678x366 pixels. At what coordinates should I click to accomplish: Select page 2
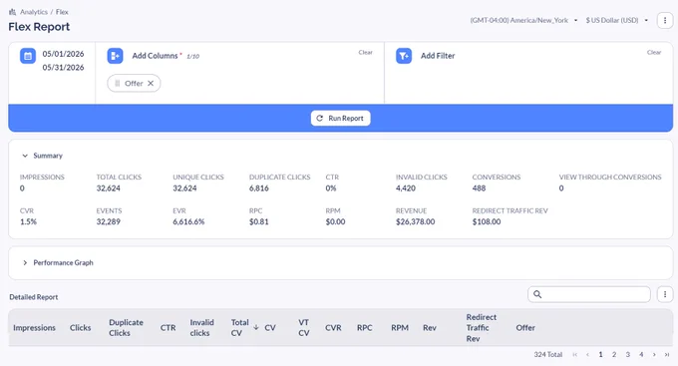coord(614,355)
